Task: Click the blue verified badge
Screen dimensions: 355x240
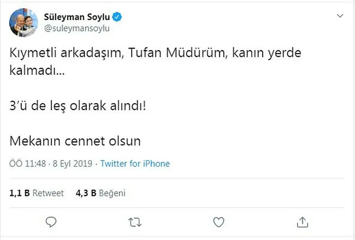Action: [117, 17]
